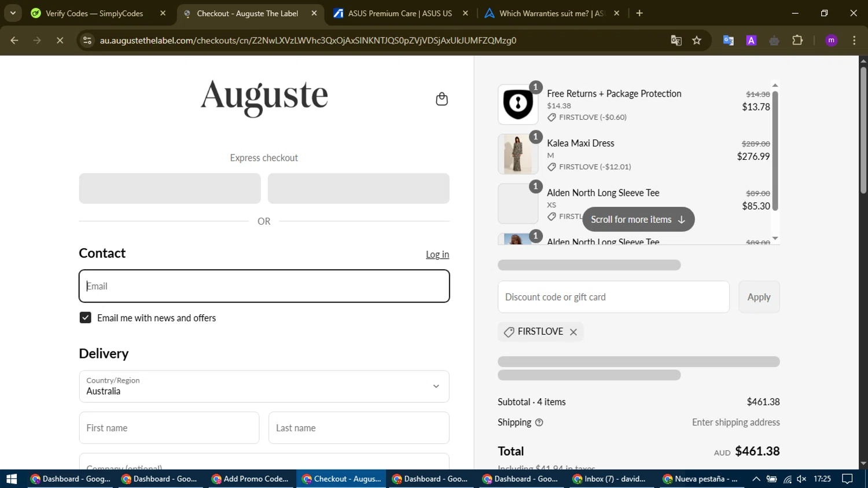The image size is (868, 488).
Task: Click the page vertical scrollbar thumb
Action: [x=863, y=130]
